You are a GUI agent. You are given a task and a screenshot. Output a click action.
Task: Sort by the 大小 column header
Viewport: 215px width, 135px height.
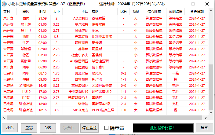click(x=56, y=12)
